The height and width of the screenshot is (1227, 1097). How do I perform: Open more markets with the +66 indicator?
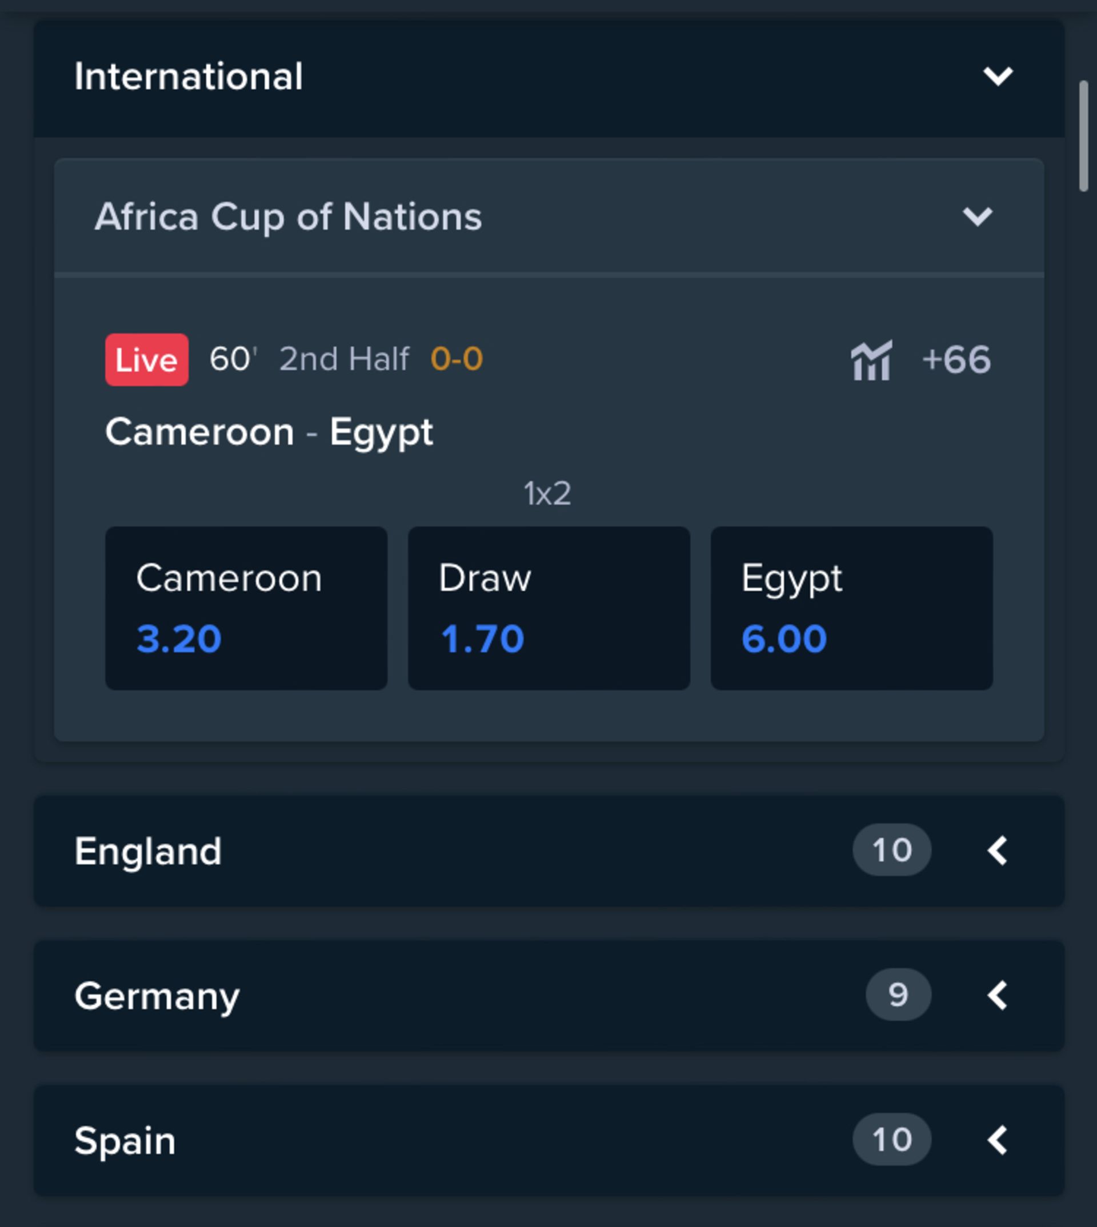click(956, 360)
